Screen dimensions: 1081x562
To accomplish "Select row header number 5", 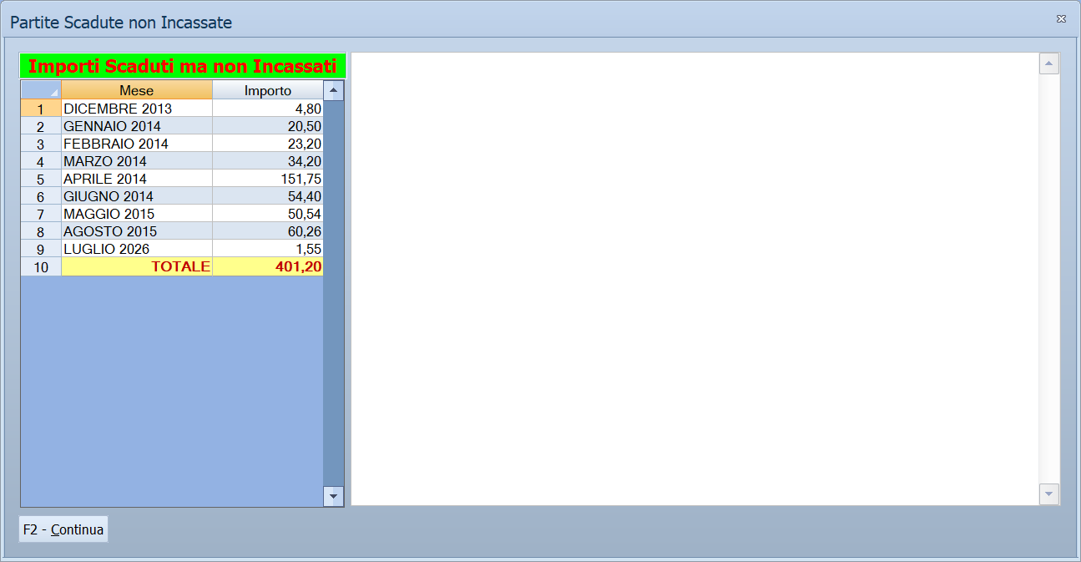I will point(41,179).
